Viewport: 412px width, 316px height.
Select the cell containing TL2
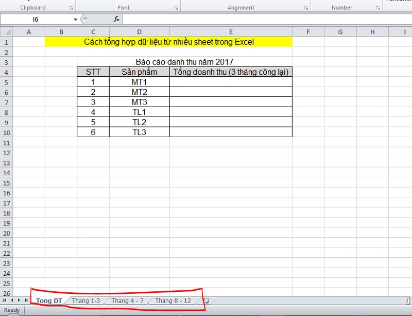139,122
